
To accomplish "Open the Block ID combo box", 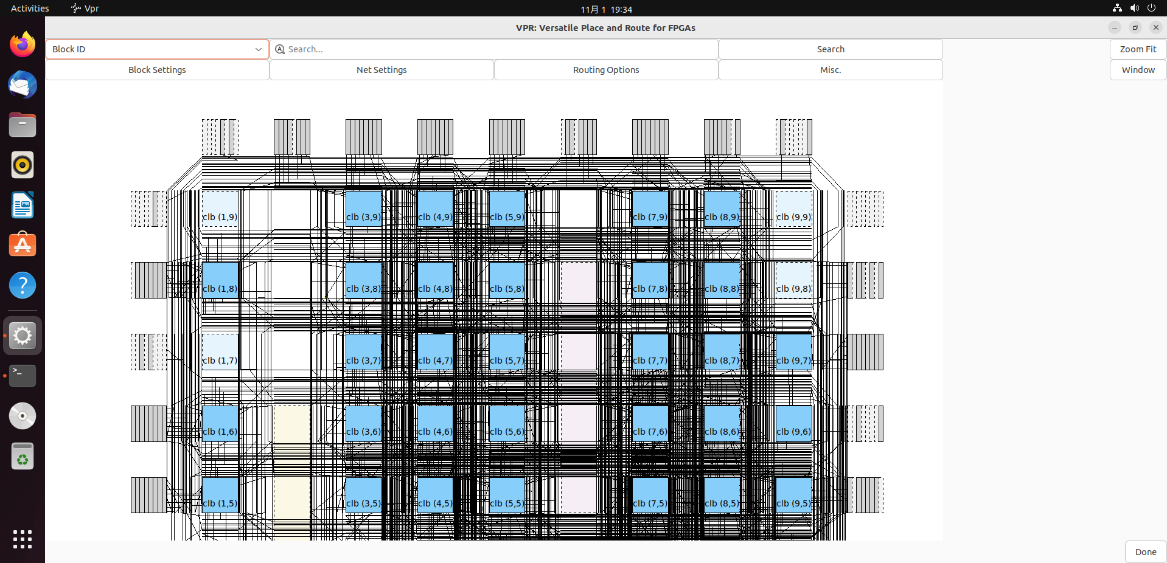I will pos(157,49).
